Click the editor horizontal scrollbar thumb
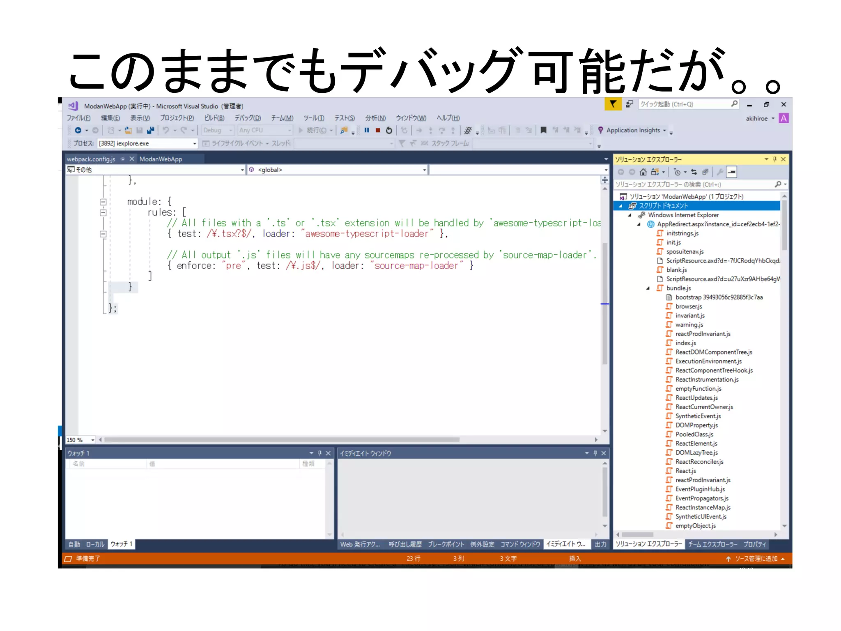This screenshot has height=631, width=841. pos(282,440)
